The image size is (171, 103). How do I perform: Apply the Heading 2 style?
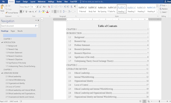(x=132, y=9)
